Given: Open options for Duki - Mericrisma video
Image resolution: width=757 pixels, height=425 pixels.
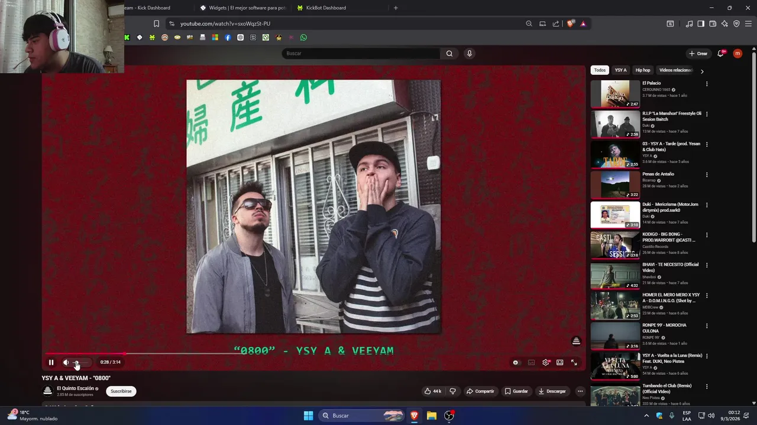Looking at the screenshot, I should (707, 205).
